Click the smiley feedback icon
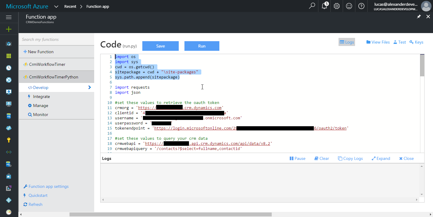The height and width of the screenshot is (217, 433). (349, 6)
